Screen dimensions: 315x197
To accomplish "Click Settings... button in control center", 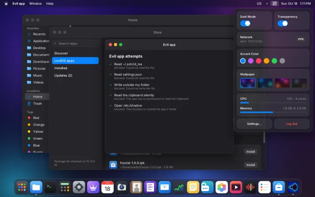I will pyautogui.click(x=254, y=124).
